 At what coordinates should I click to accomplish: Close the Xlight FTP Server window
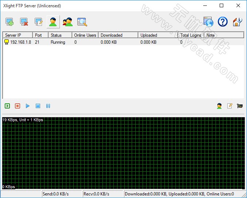(238, 6)
